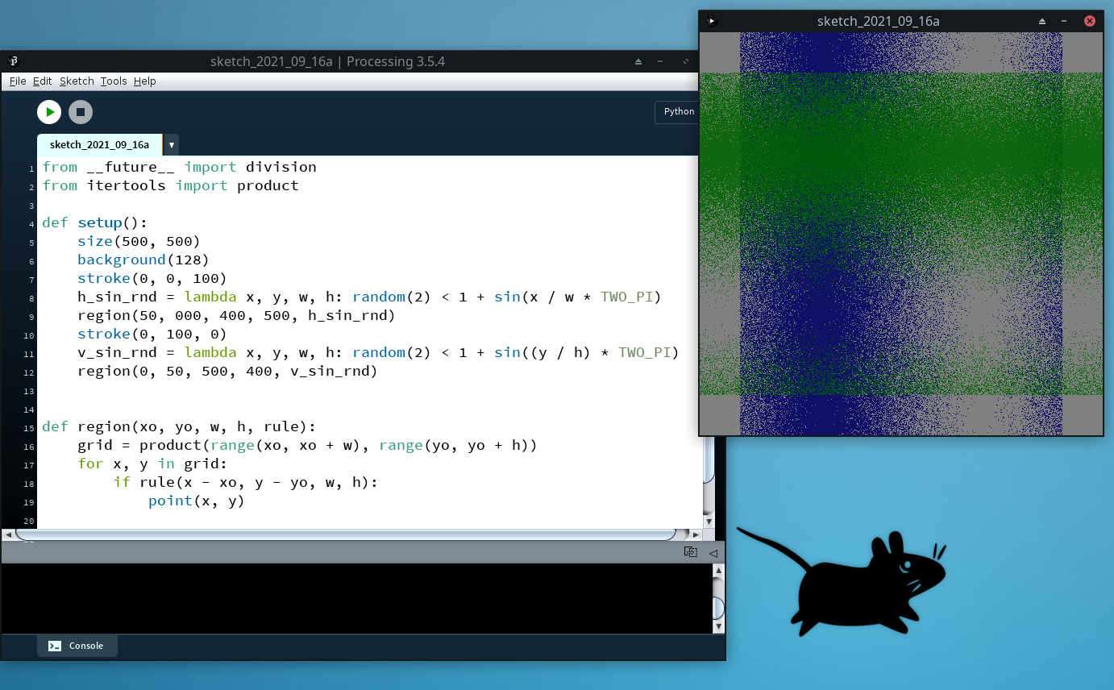
Task: Click the editor horizontal scrollbar
Action: [x=345, y=534]
